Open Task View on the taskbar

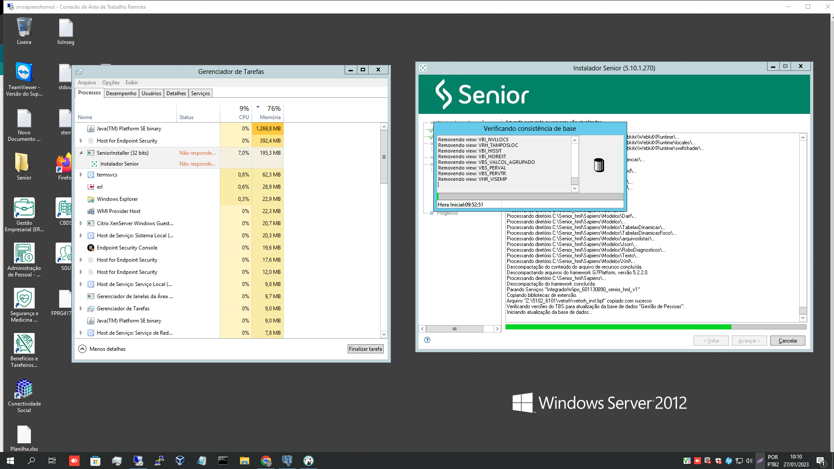point(52,461)
